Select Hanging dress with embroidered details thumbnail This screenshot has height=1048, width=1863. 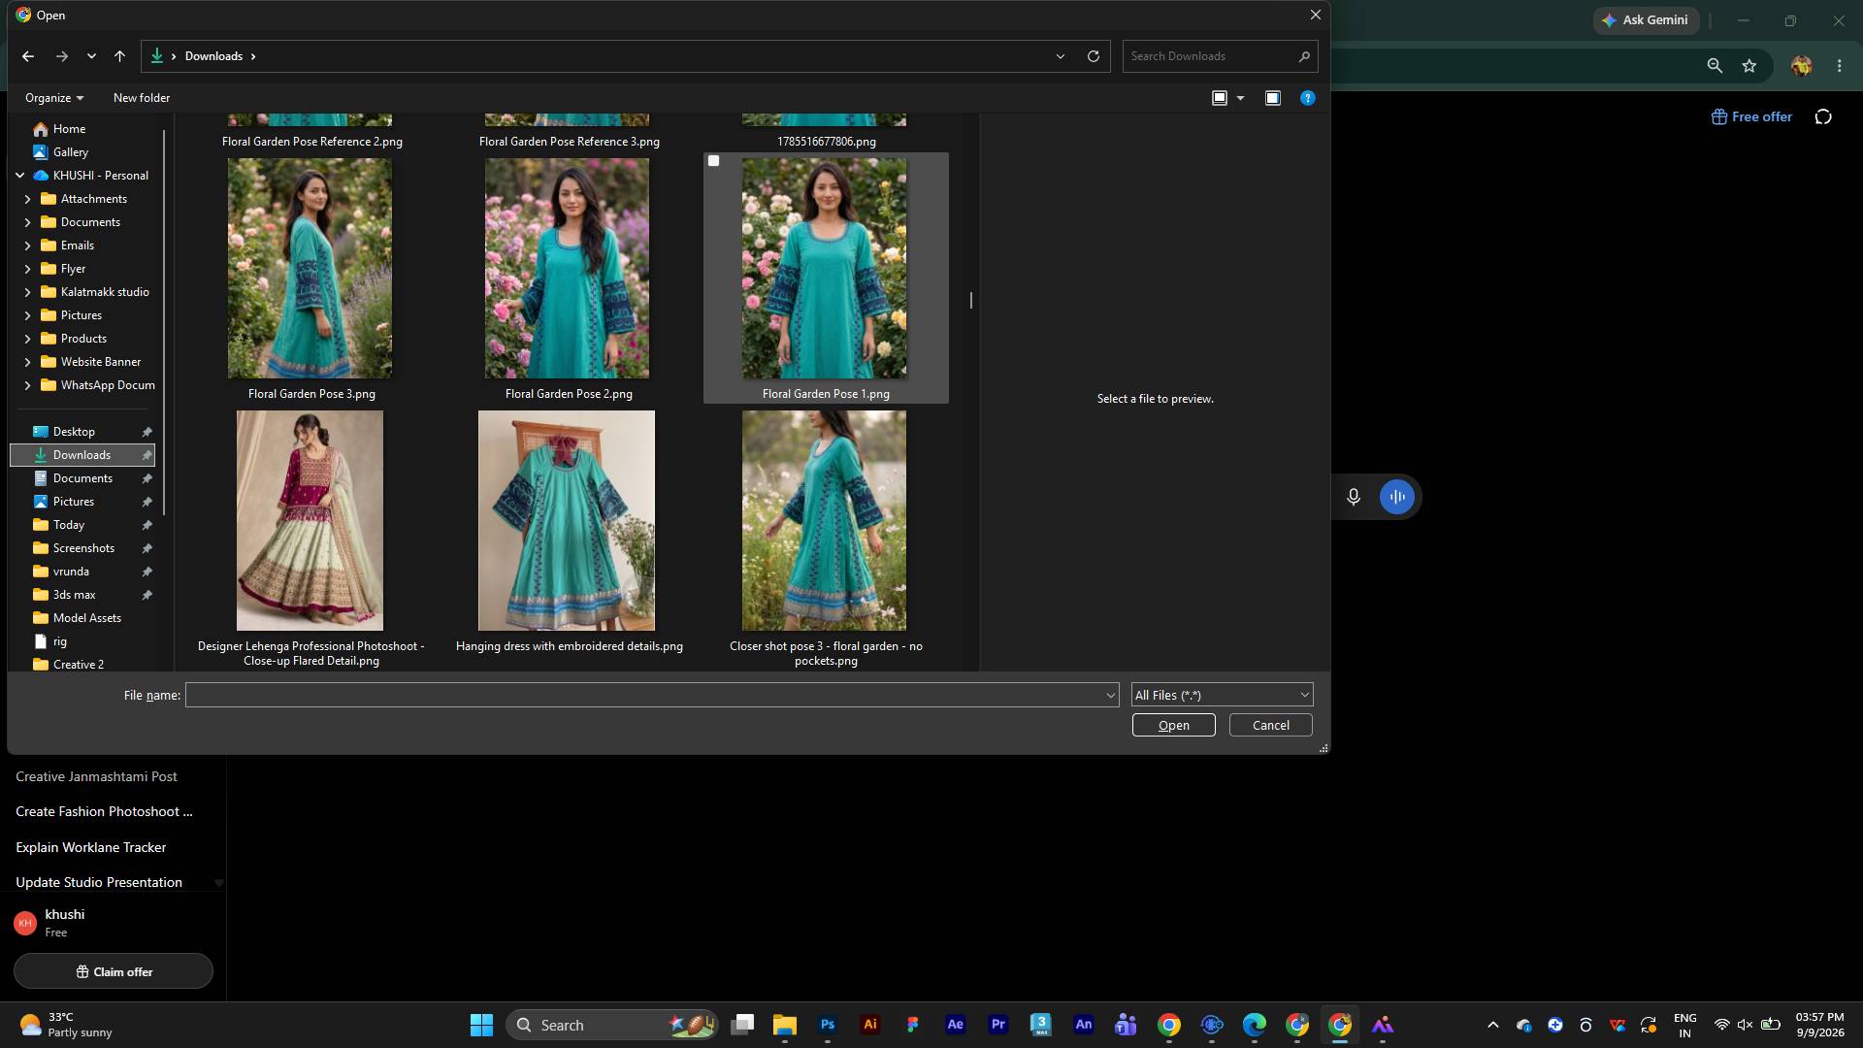point(567,520)
